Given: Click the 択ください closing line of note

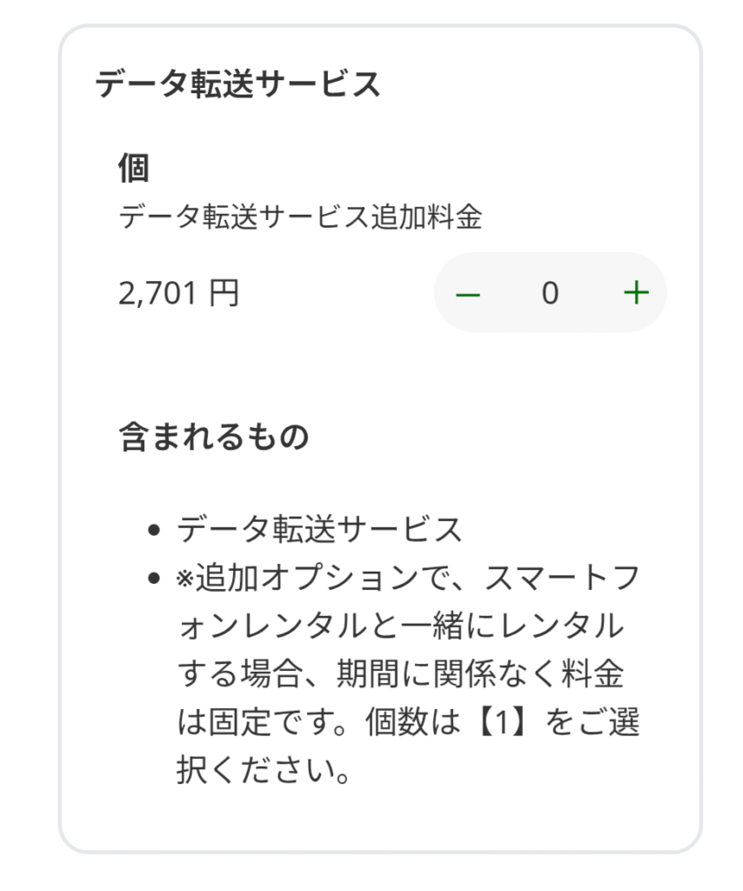Looking at the screenshot, I should coord(263,770).
